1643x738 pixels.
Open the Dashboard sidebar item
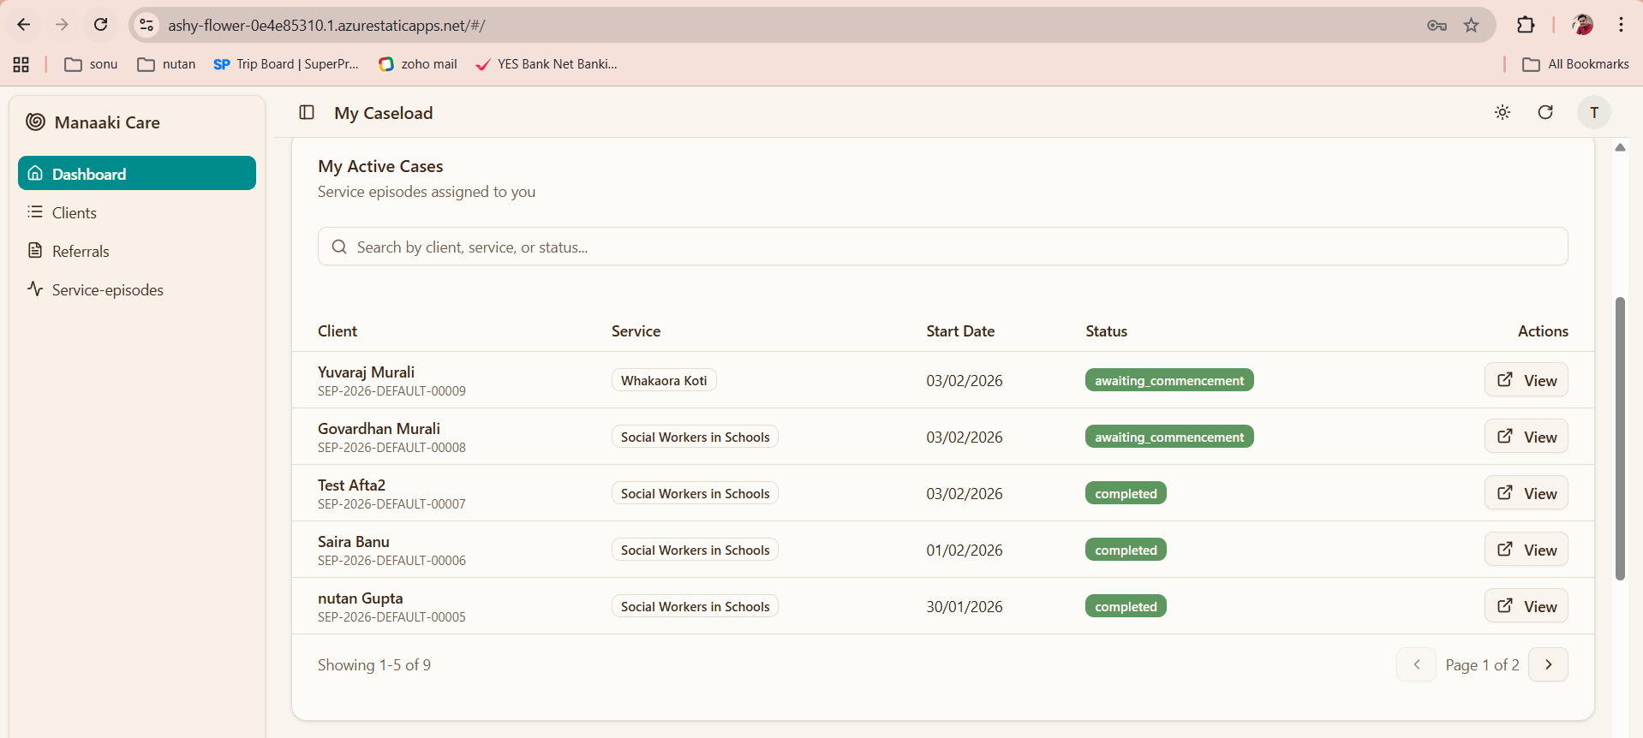(x=137, y=174)
